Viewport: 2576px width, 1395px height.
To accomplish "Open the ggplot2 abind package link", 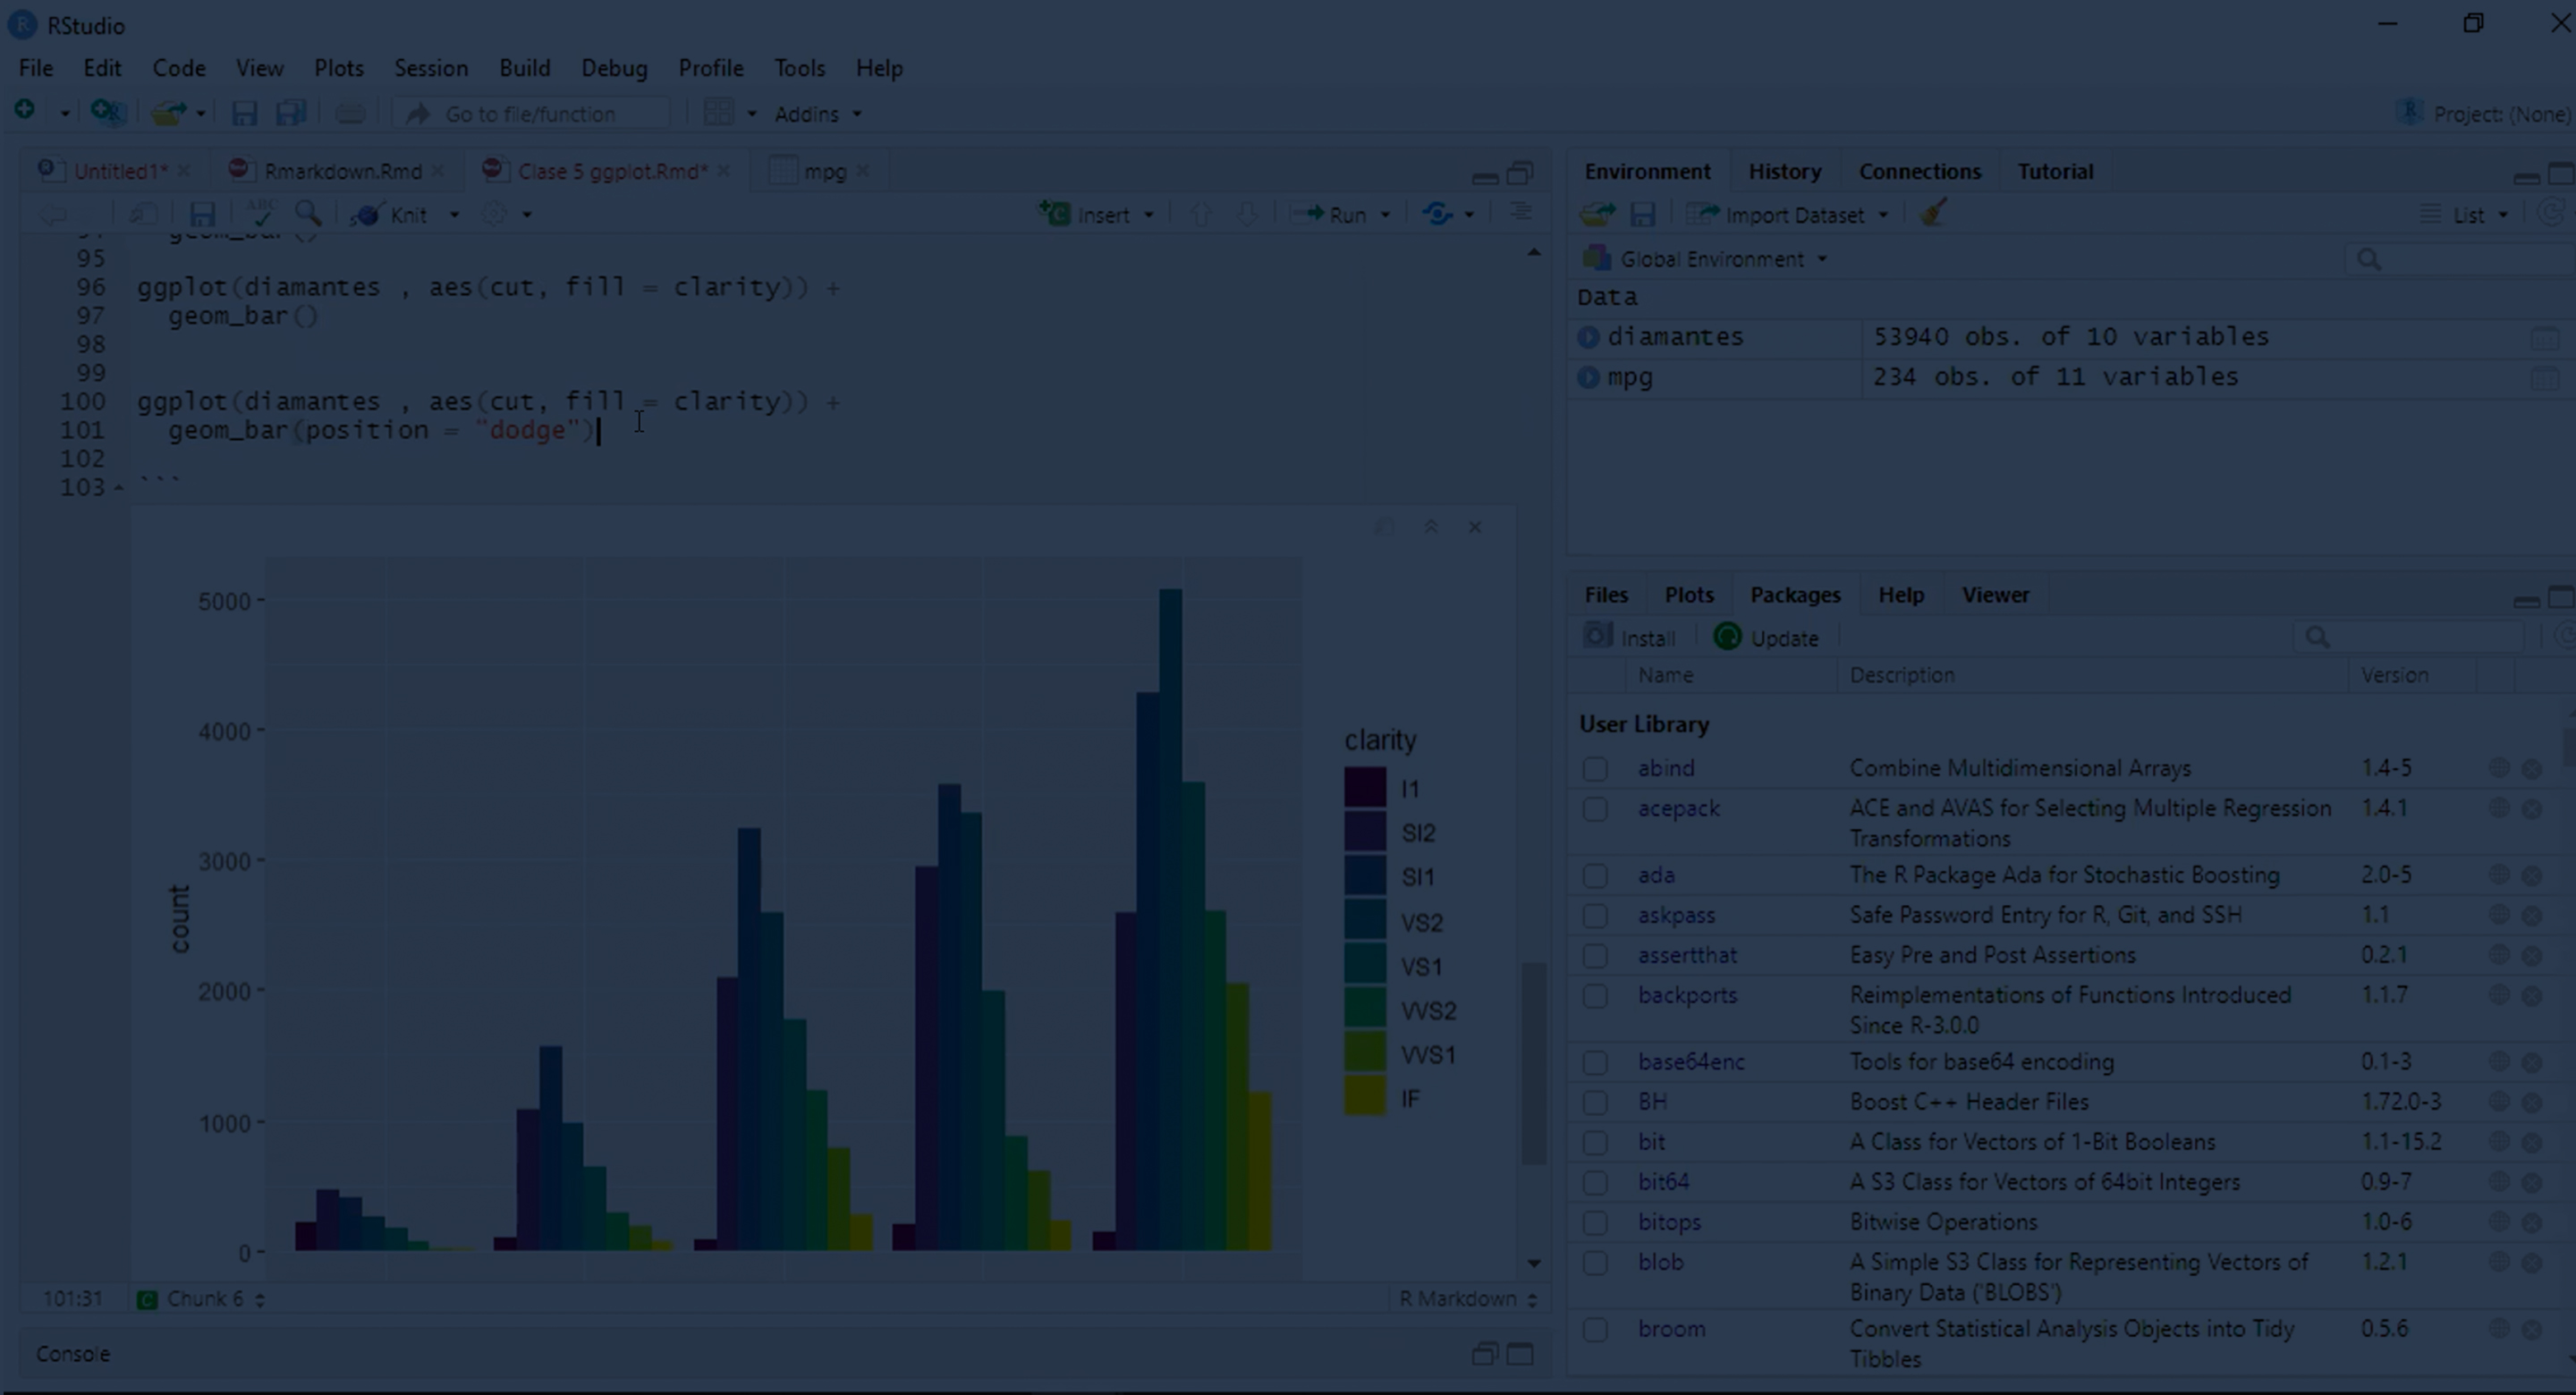I will (x=1666, y=768).
